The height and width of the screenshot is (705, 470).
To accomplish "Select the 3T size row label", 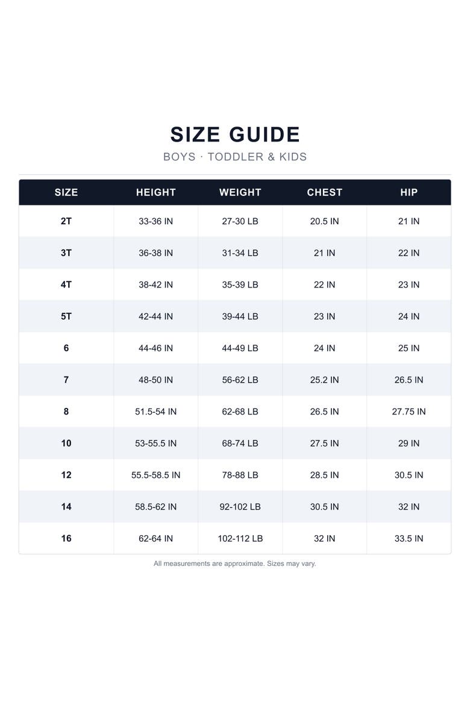I will tap(66, 253).
